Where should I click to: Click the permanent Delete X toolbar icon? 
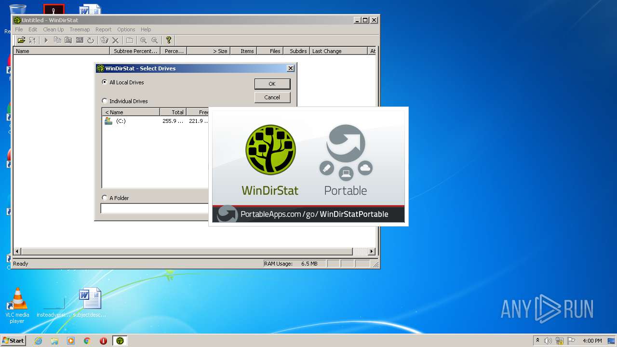coord(116,40)
